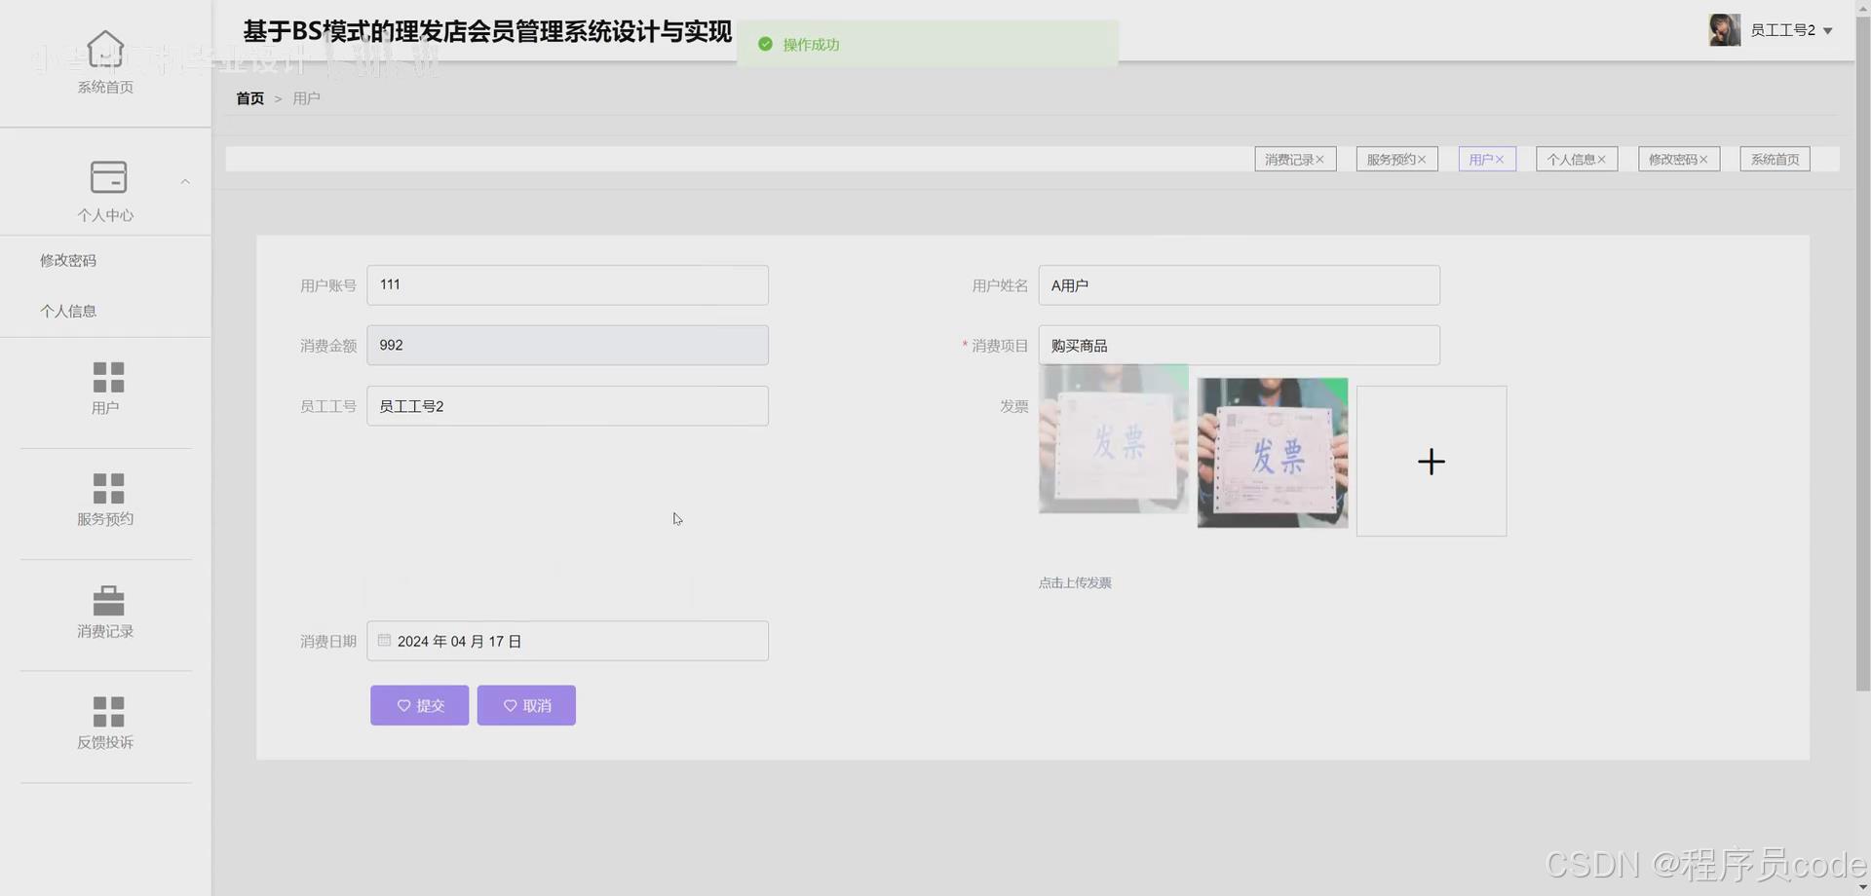Screen dimensions: 1871x896
Task: Select the 个人中心 sidebar icon
Action: [x=107, y=178]
